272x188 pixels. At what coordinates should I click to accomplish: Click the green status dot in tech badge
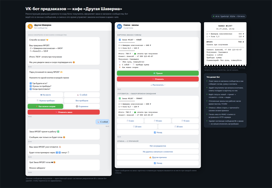tap(214, 16)
